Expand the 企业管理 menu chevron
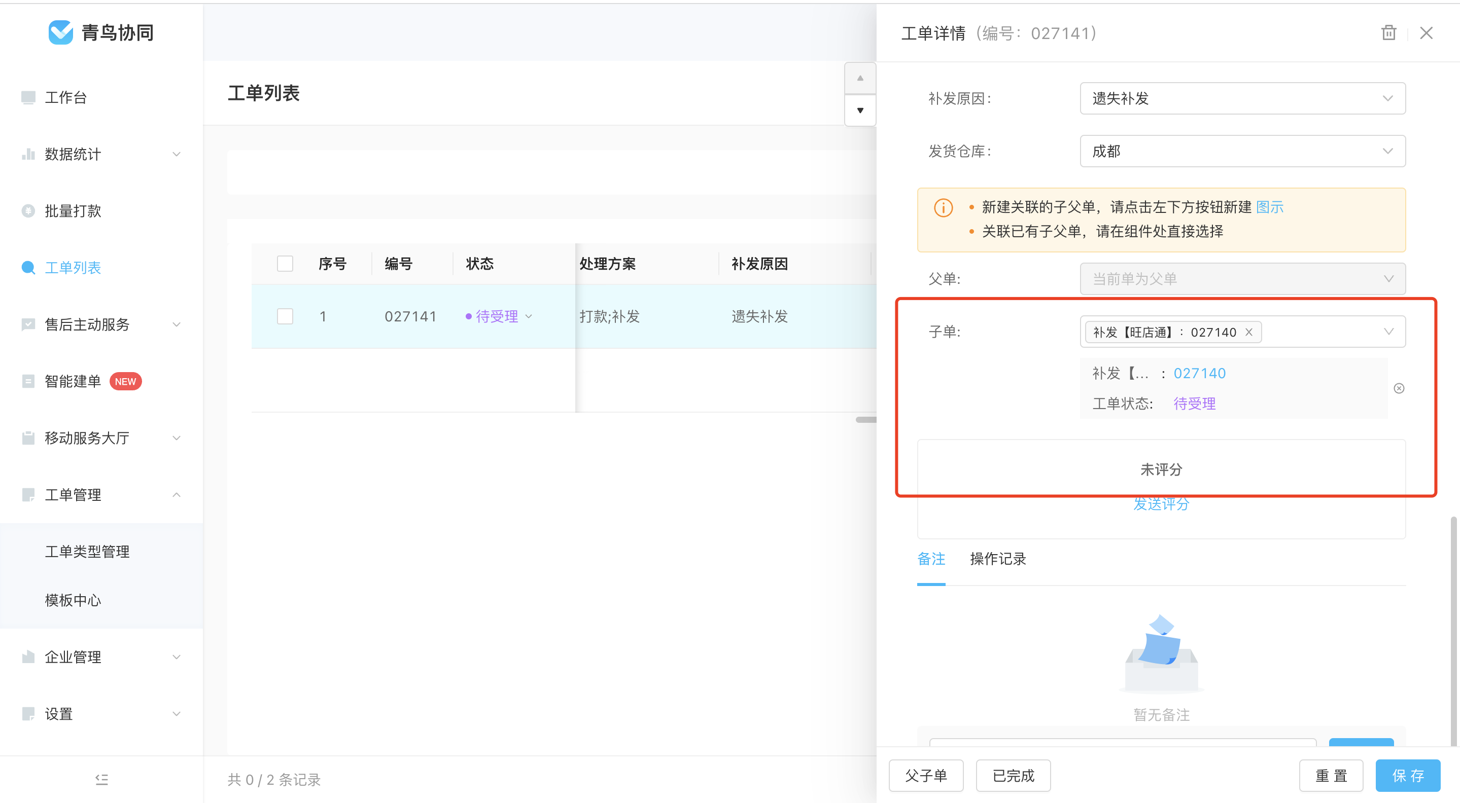The image size is (1460, 803). click(x=176, y=657)
